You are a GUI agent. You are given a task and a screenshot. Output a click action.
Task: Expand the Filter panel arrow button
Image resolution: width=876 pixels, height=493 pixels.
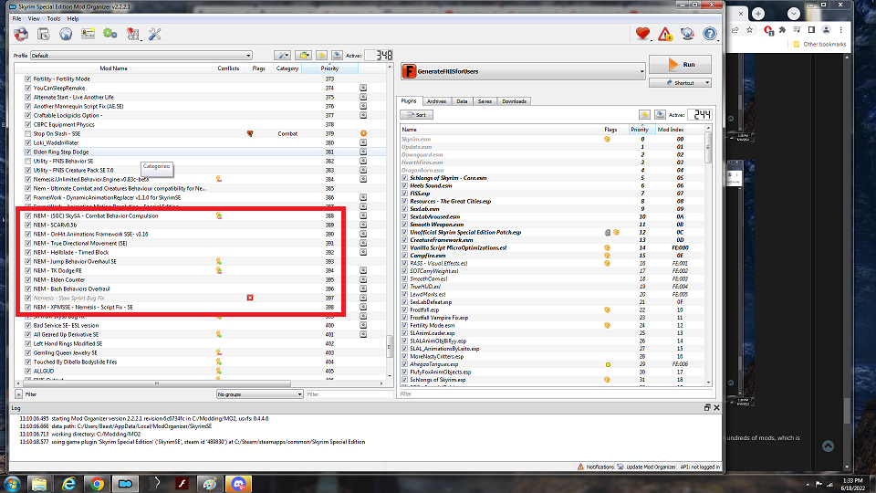pos(18,394)
